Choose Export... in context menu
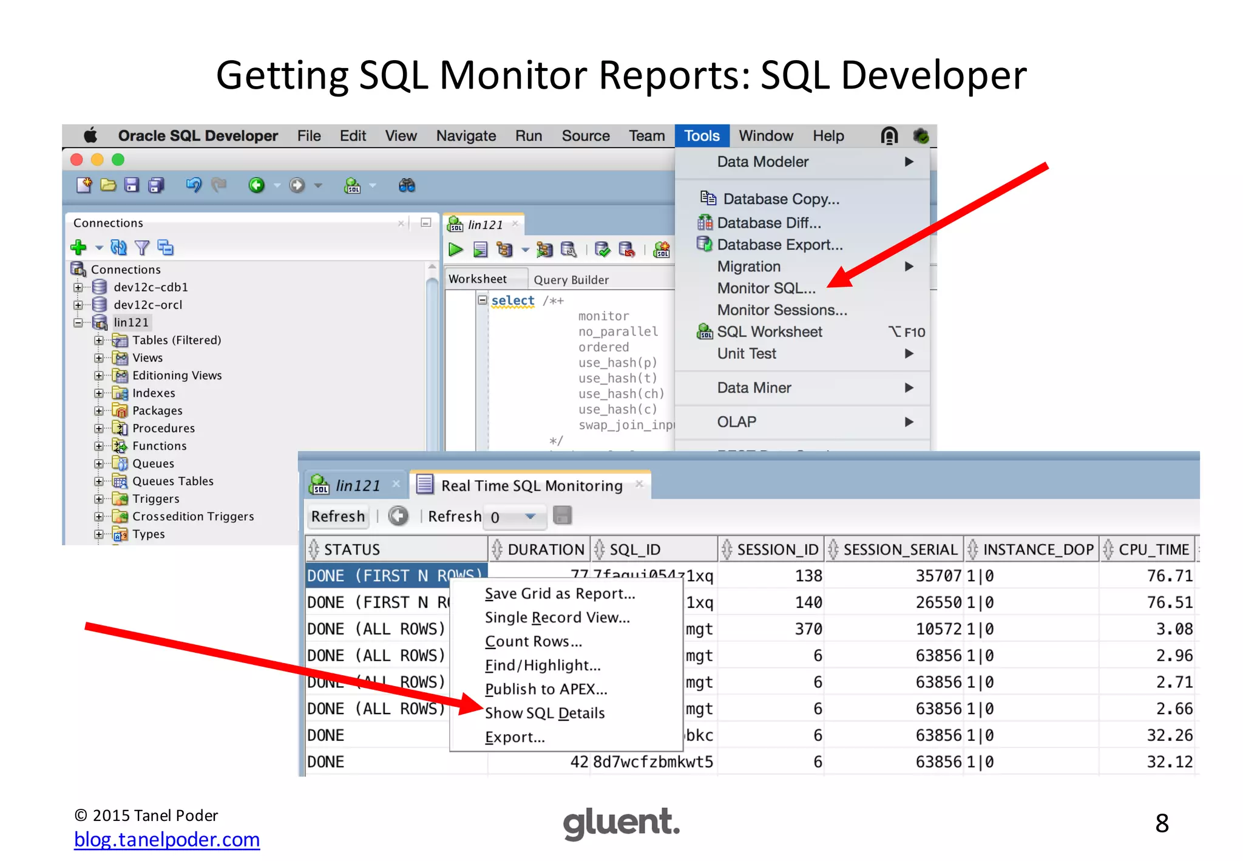The image size is (1243, 861). [x=515, y=737]
